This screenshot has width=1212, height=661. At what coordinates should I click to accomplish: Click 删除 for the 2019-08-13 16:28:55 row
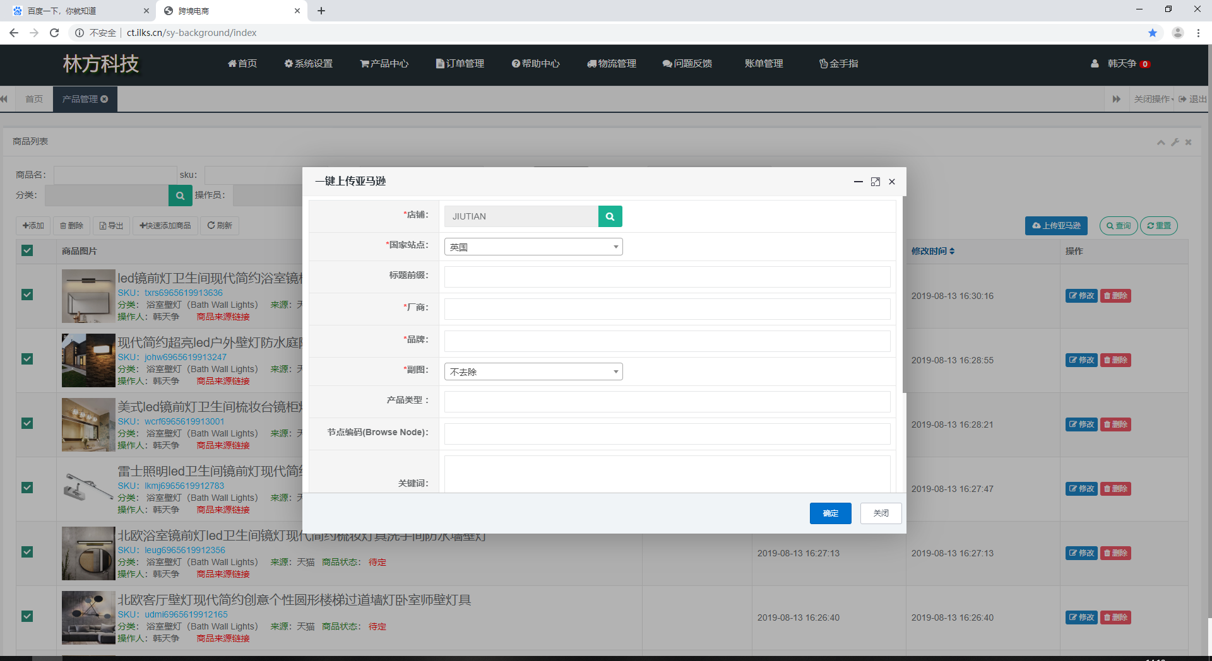[1116, 360]
